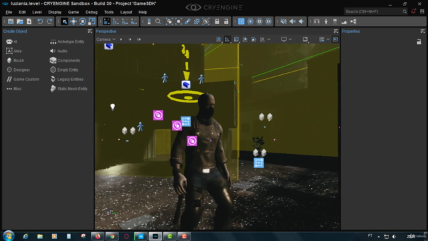Image resolution: width=428 pixels, height=241 pixels.
Task: Toggle the Mute Audio icon
Action: tap(284, 21)
